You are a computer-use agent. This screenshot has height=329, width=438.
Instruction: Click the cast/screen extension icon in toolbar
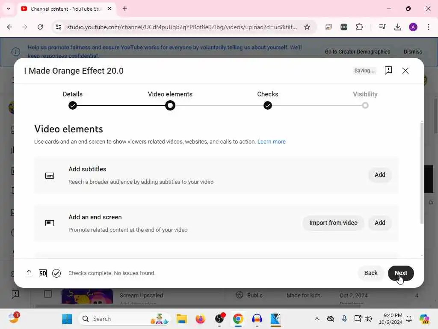pyautogui.click(x=328, y=27)
